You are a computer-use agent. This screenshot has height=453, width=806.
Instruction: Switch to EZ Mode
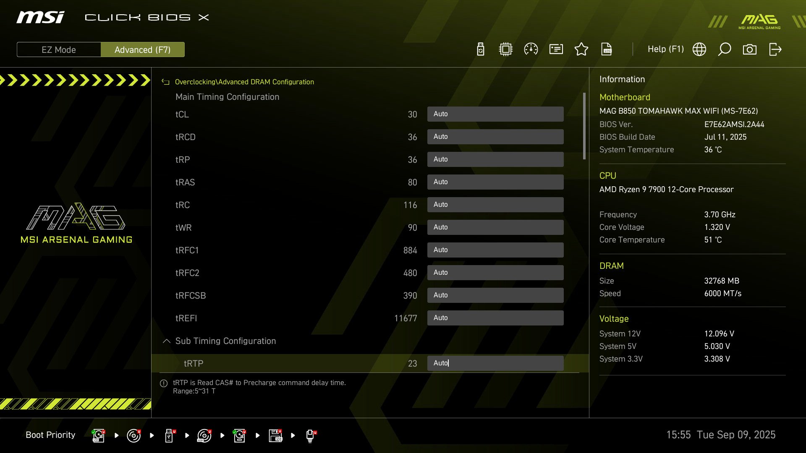pyautogui.click(x=59, y=49)
